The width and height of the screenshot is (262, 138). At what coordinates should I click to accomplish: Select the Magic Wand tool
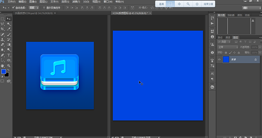pos(9,24)
